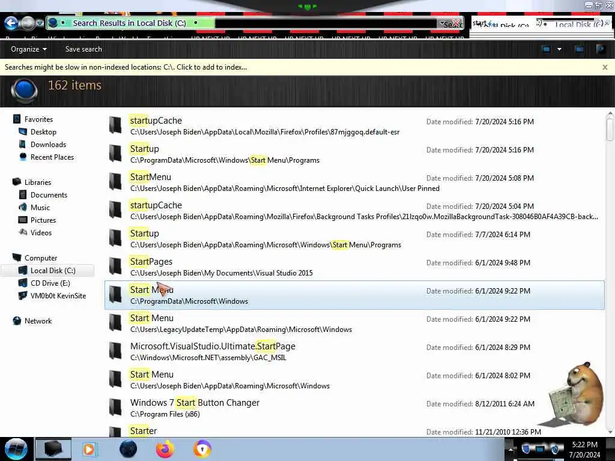
Task: Select the Search Results in Local Disk address bar
Action: (x=255, y=23)
